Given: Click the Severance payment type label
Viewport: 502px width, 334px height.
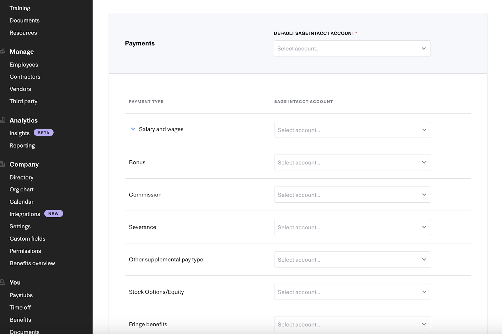Looking at the screenshot, I should coord(142,227).
